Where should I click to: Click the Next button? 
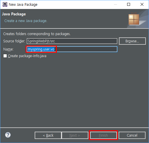[75, 135]
